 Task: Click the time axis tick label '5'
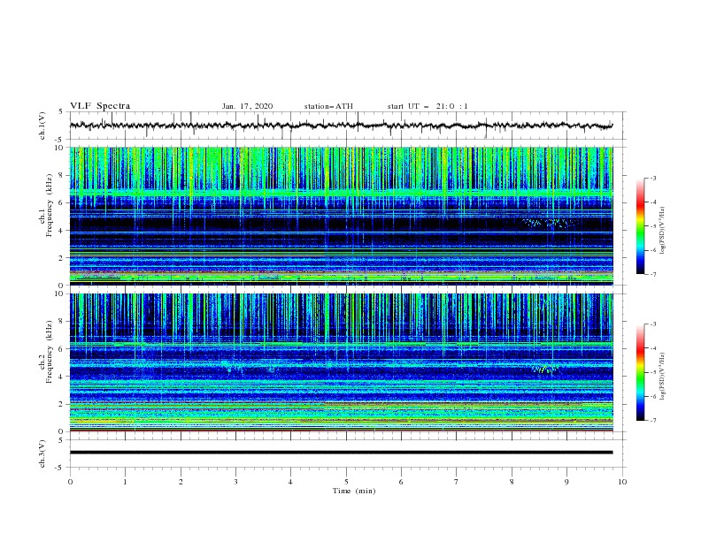pyautogui.click(x=346, y=482)
